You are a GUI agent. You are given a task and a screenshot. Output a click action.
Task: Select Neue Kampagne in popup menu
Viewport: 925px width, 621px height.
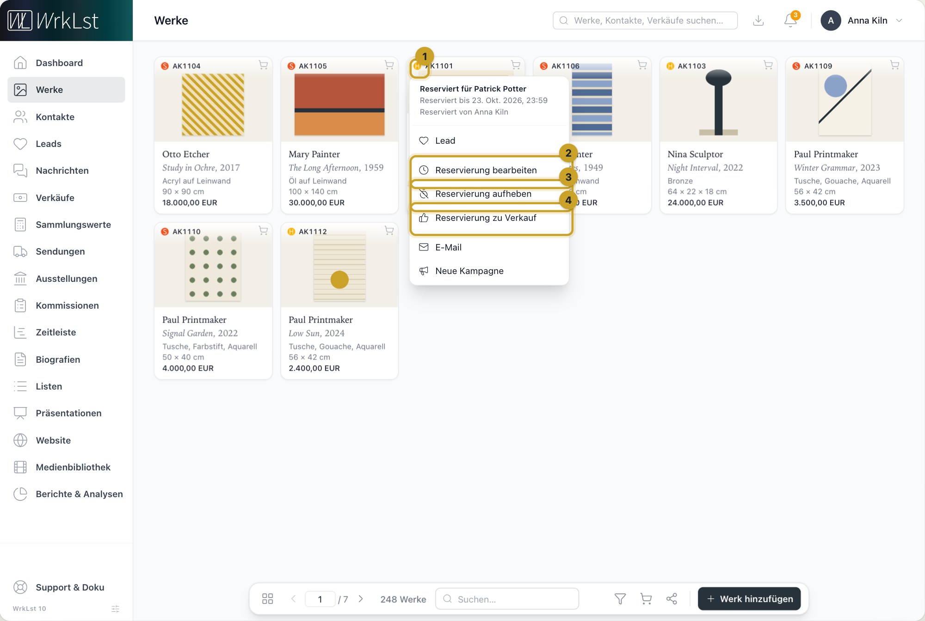click(489, 271)
